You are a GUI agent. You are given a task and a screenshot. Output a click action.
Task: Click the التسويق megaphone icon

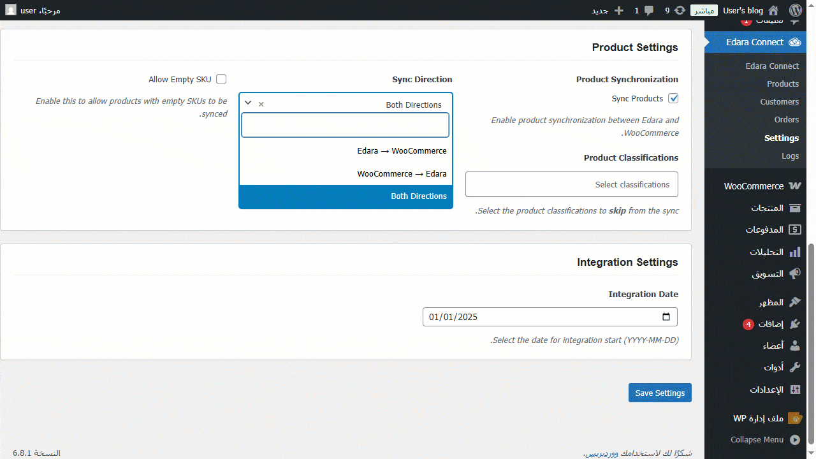point(794,274)
